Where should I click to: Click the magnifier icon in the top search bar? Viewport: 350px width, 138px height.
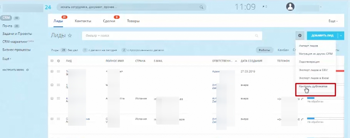pyautogui.click(x=201, y=7)
